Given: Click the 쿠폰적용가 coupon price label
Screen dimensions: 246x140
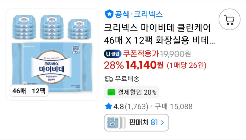Looking at the screenshot, I should click(x=141, y=54).
